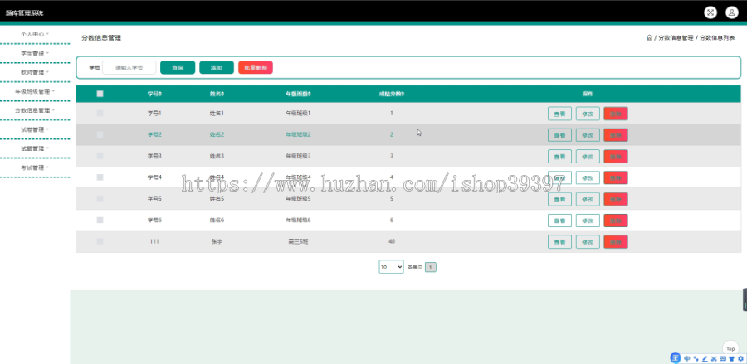Delete row 学号3
Image resolution: width=747 pixels, height=364 pixels.
616,157
